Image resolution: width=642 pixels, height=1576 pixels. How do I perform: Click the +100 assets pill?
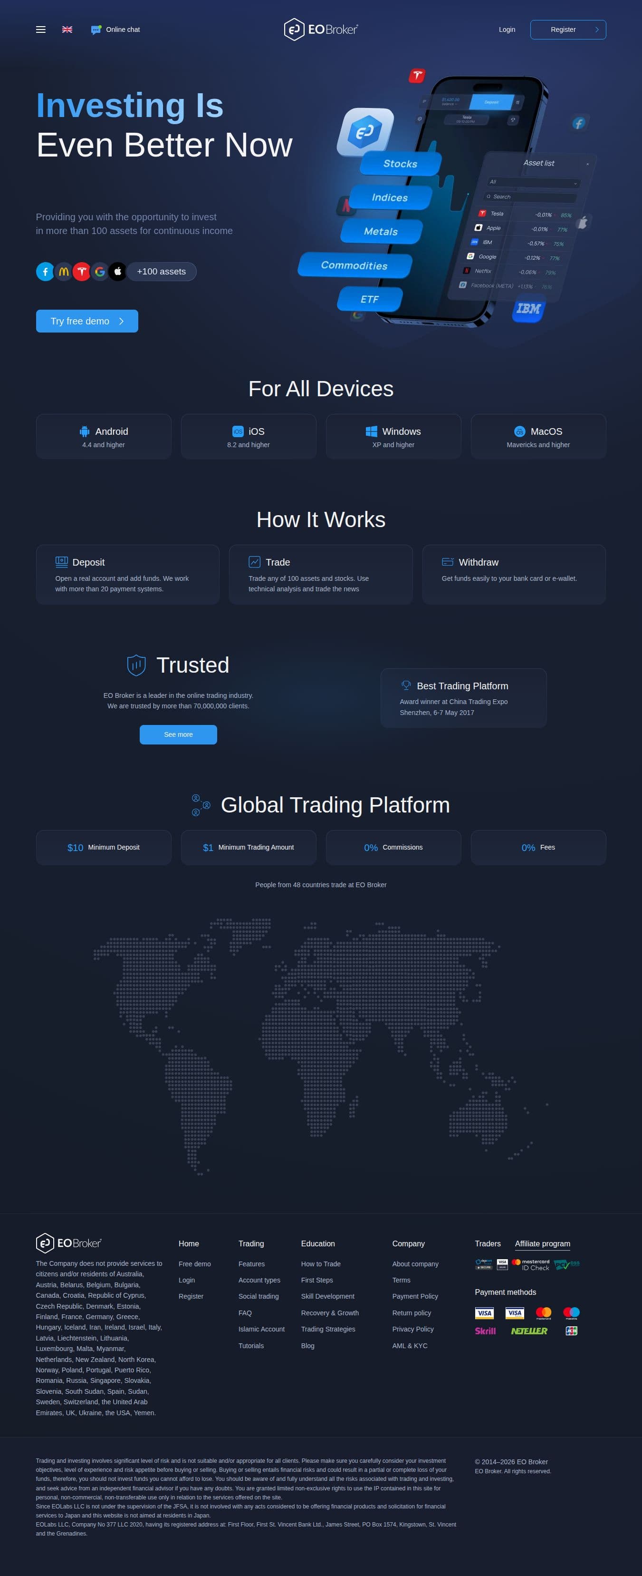162,272
